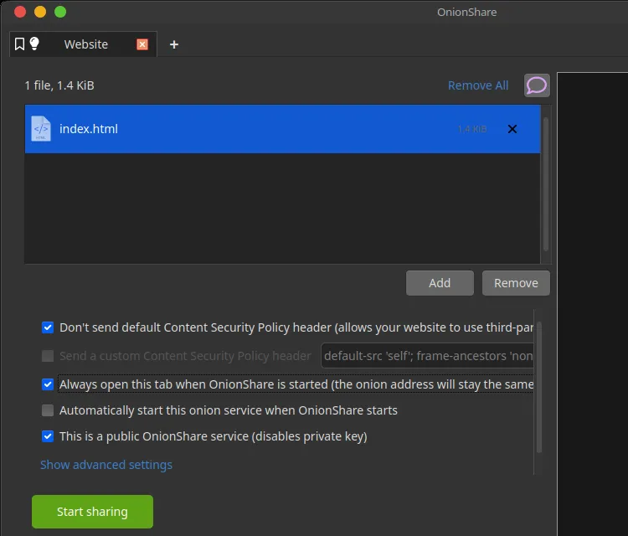The image size is (628, 536).
Task: Expand Show advanced settings
Action: tap(106, 465)
